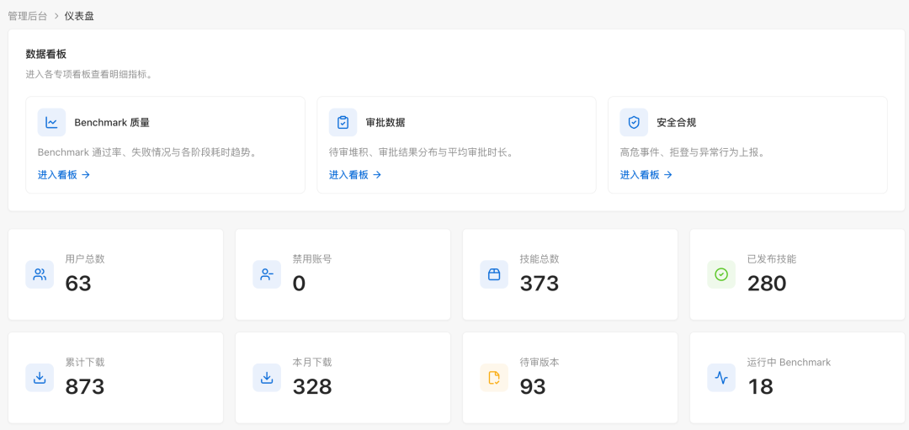Click the 待审版本 orange file icon

point(494,377)
